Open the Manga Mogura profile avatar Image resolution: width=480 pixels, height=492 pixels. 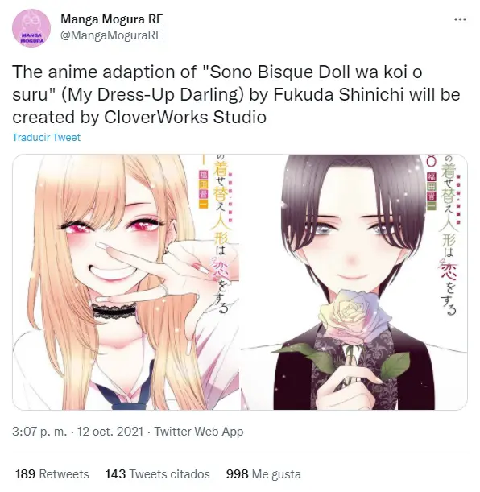(x=31, y=27)
